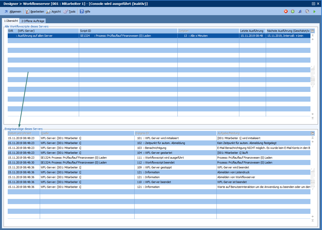322x230 pixels.
Task: Click chart icon beside event log table
Action: (x=312, y=170)
